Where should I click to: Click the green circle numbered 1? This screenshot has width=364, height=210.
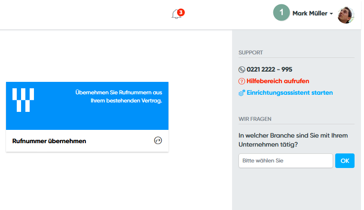pyautogui.click(x=281, y=13)
